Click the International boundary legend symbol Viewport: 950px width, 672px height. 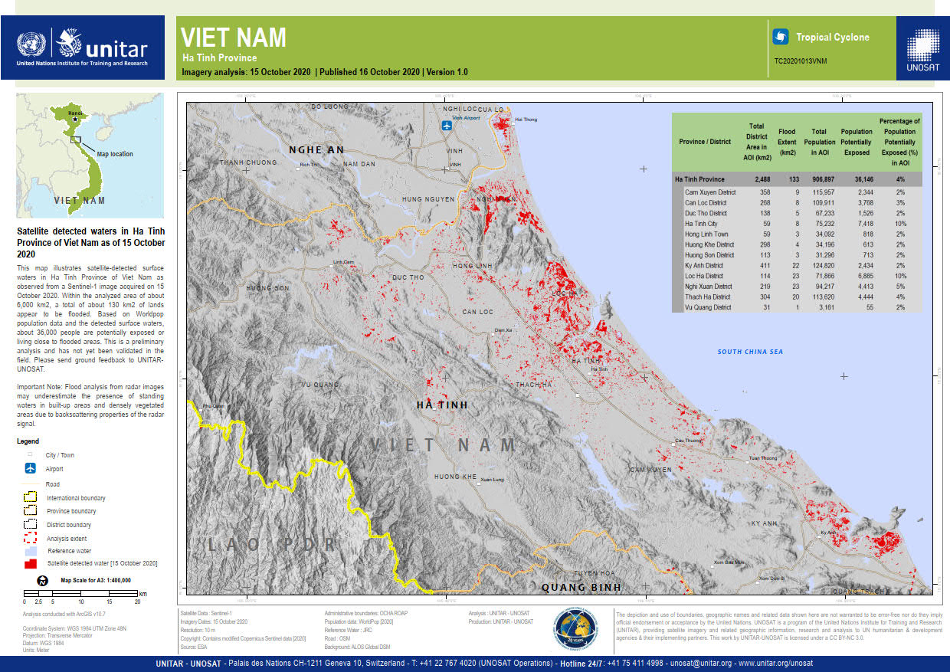(31, 497)
